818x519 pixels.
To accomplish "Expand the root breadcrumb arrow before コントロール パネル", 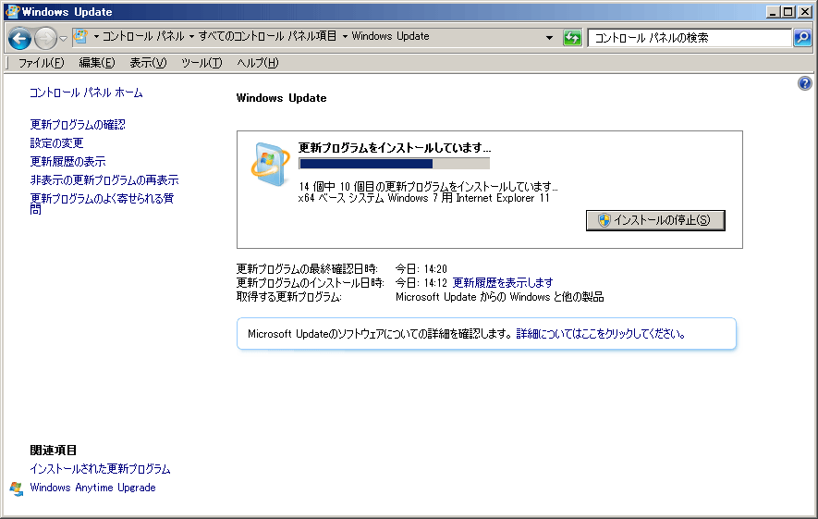I will point(96,37).
